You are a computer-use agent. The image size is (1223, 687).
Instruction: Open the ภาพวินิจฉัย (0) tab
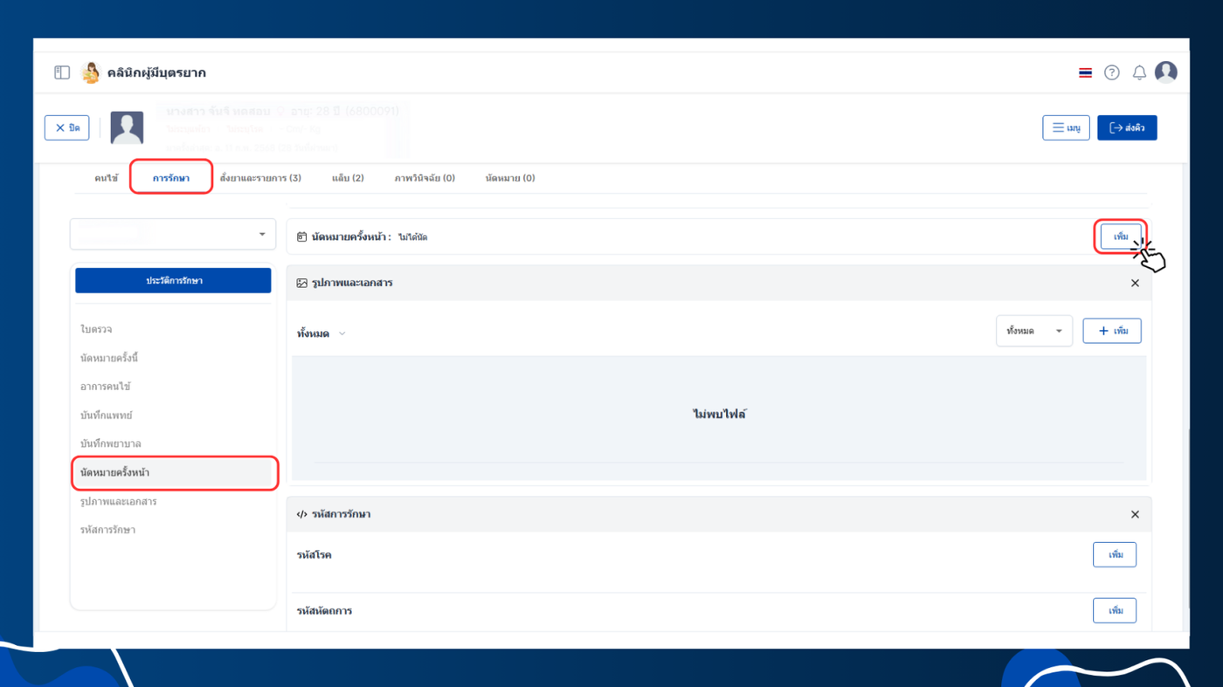tap(425, 178)
